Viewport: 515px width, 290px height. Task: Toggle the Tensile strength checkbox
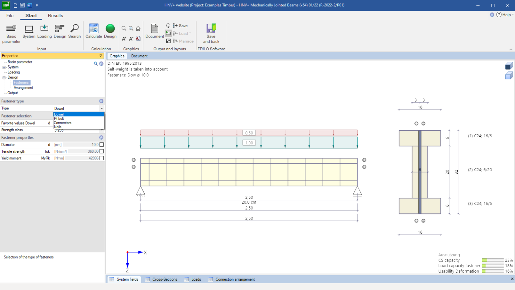tap(102, 151)
